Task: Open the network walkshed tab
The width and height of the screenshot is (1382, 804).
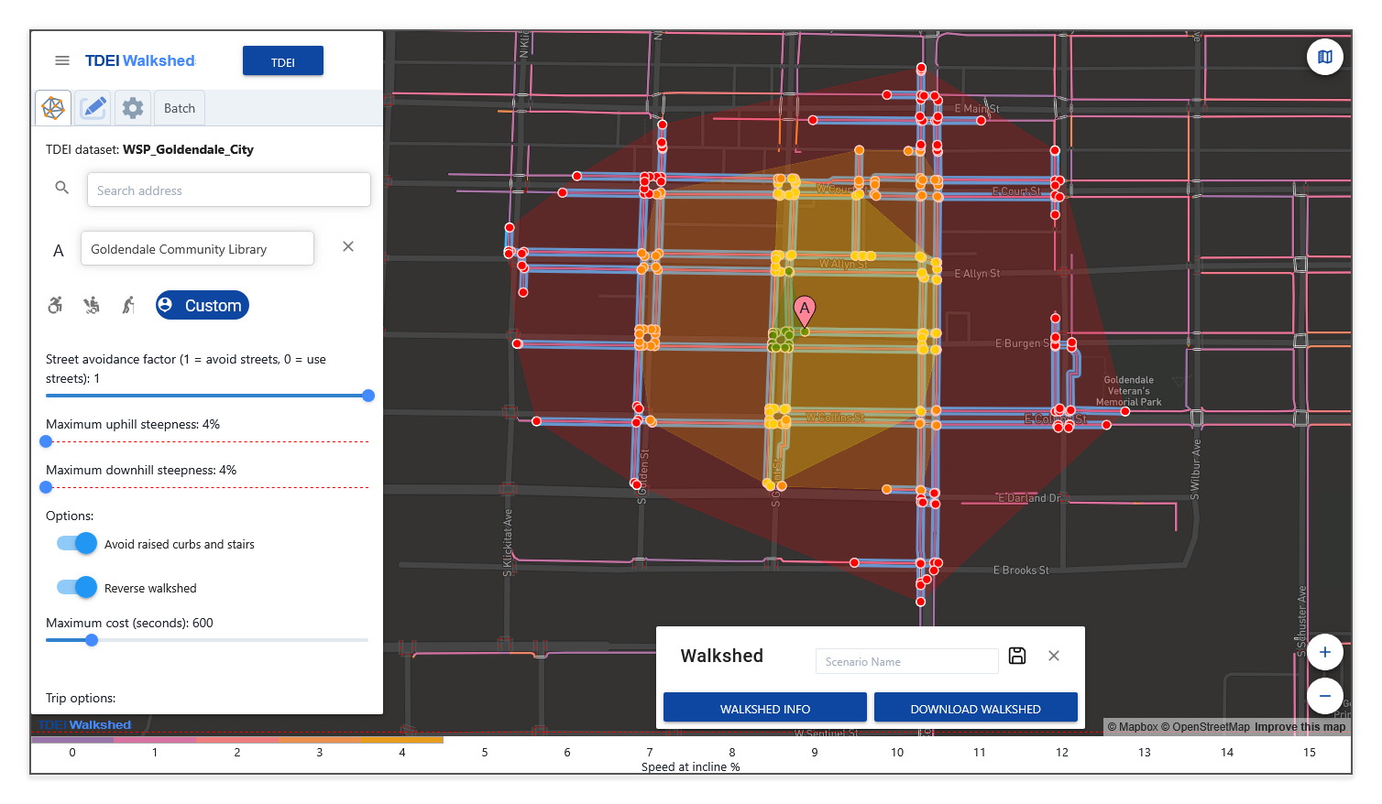Action: pyautogui.click(x=53, y=108)
